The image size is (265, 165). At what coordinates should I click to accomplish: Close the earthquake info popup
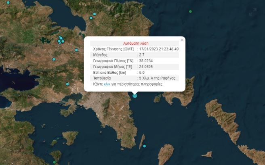click(x=182, y=40)
